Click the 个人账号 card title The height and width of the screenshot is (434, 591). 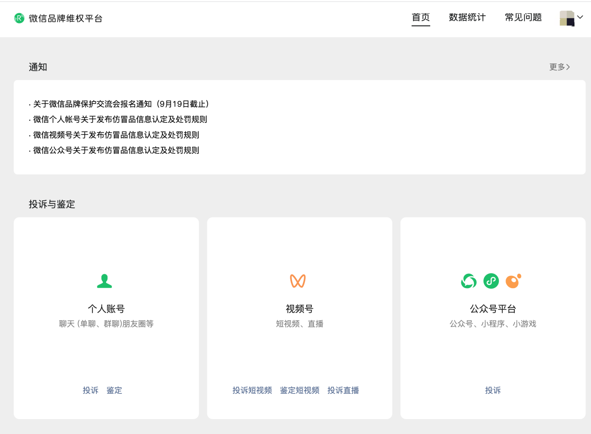[106, 309]
